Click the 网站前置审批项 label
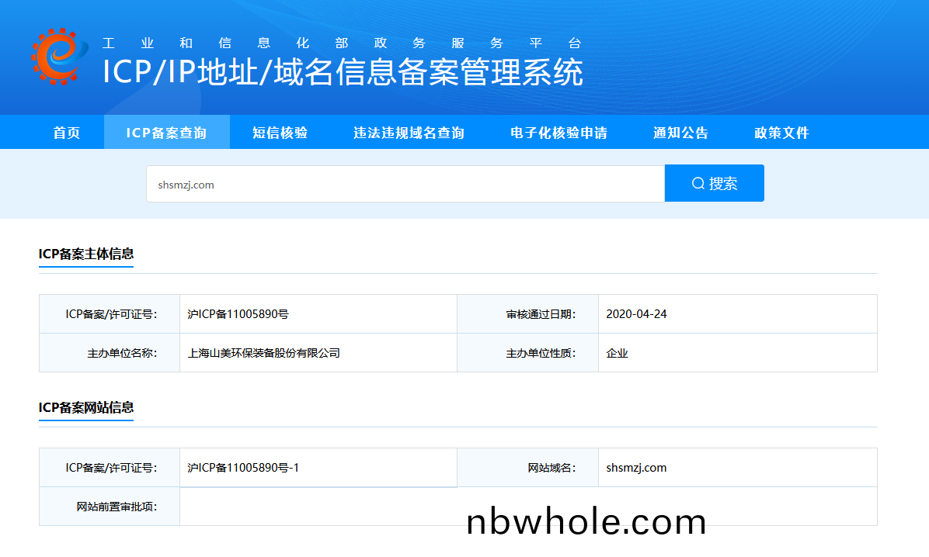This screenshot has height=557, width=929. [x=117, y=507]
